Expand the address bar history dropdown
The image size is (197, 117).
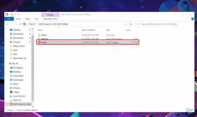(125, 24)
